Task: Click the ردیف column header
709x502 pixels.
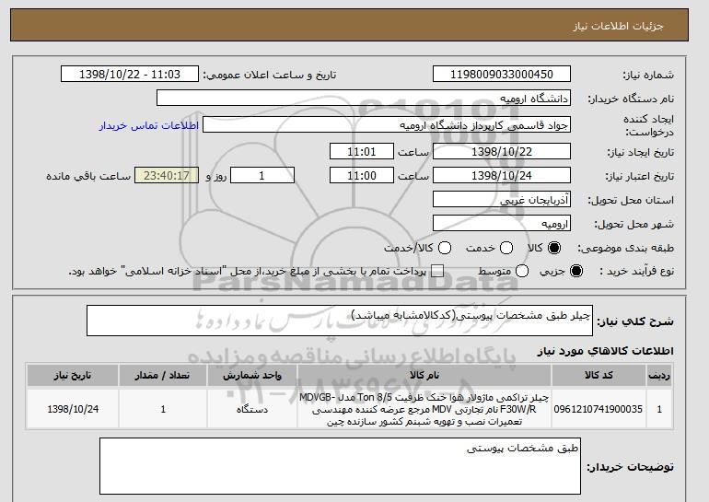Action: 659,376
